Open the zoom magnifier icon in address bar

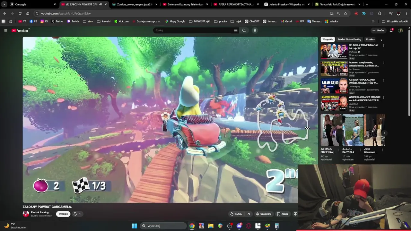coord(338,13)
